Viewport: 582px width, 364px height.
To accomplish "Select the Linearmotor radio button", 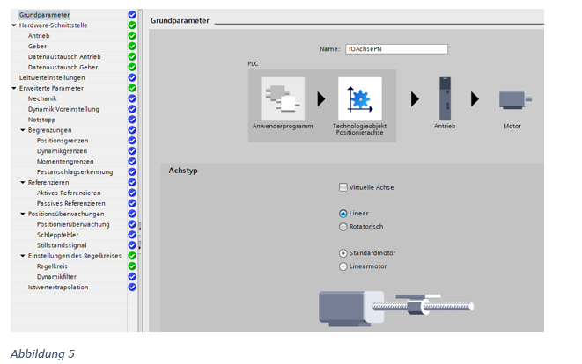I will 343,266.
